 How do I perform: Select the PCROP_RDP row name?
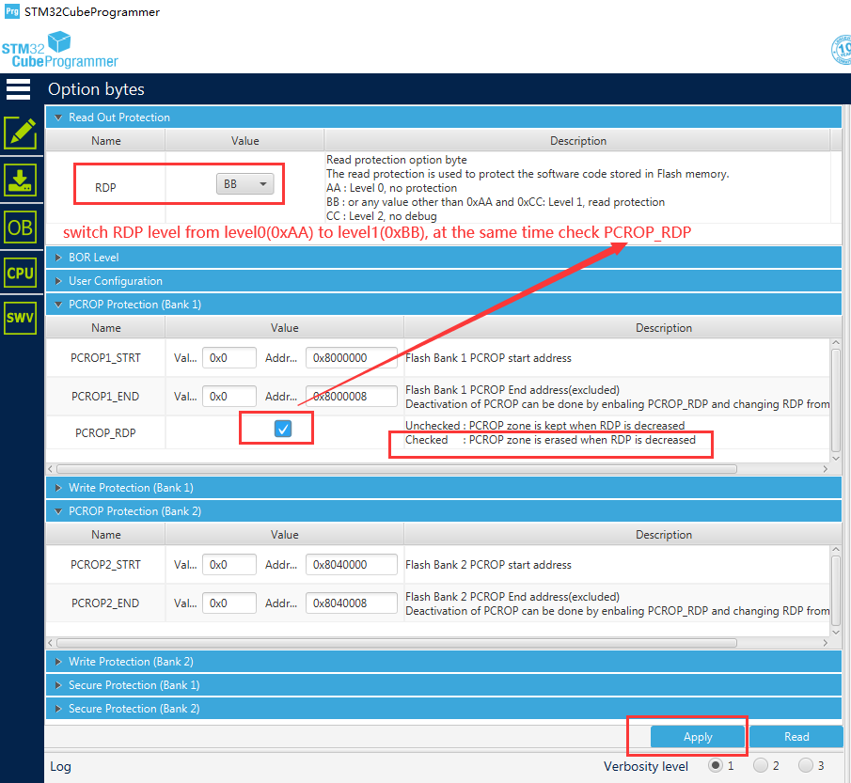click(105, 433)
